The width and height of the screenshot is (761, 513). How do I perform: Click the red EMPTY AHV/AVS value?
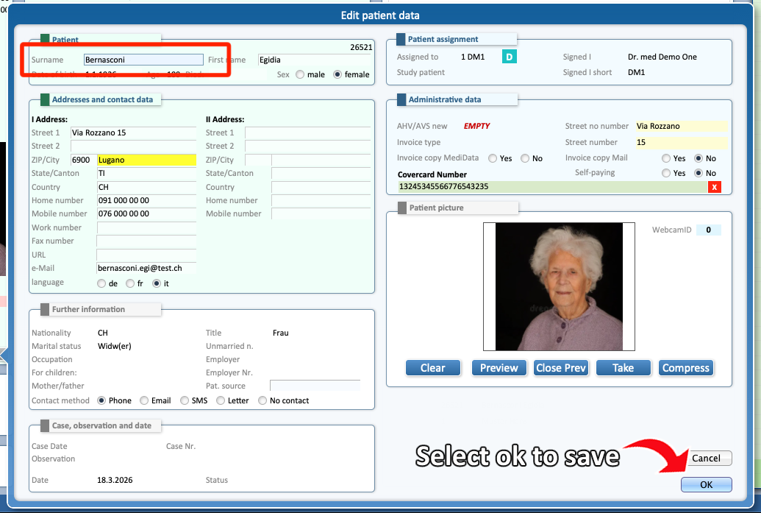(x=476, y=126)
